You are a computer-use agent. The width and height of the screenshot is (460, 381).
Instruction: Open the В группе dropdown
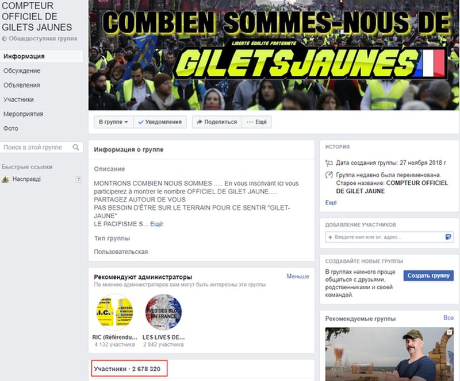pyautogui.click(x=113, y=122)
